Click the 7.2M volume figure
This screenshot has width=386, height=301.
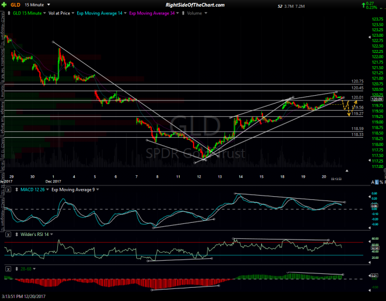tap(300, 7)
